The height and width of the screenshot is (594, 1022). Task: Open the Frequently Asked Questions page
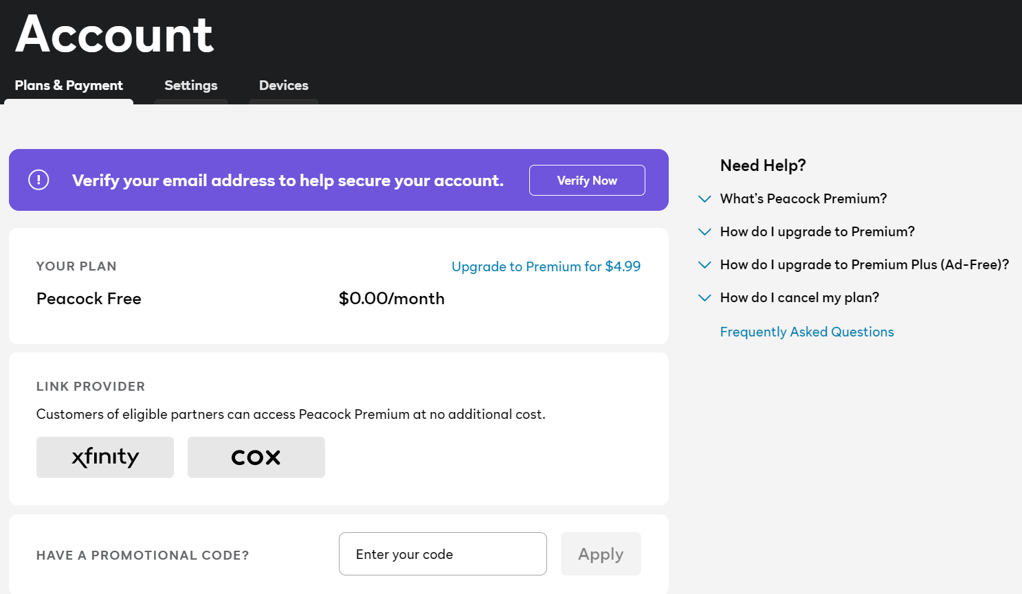pyautogui.click(x=807, y=332)
